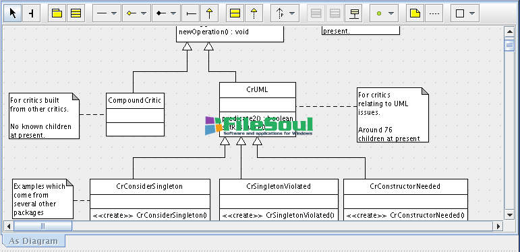Select the New Class tool
This screenshot has height=252, width=520.
click(x=76, y=13)
